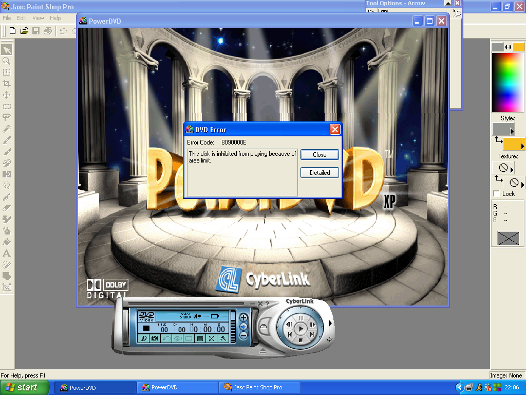The width and height of the screenshot is (526, 395).
Task: Select the Scratch Remover tool
Action: (x=7, y=197)
